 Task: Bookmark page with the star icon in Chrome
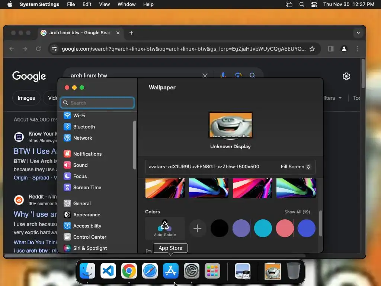pos(312,49)
